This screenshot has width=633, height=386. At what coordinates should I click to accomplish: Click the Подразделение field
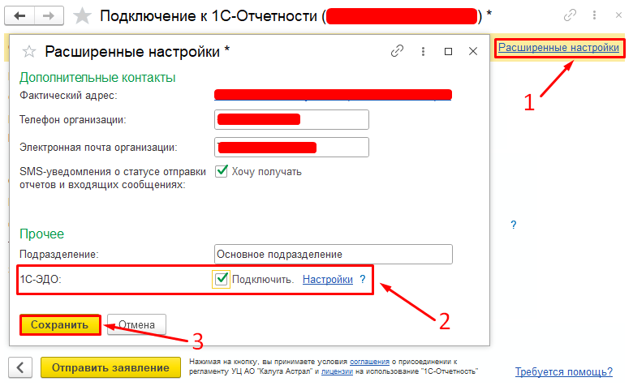(x=333, y=254)
